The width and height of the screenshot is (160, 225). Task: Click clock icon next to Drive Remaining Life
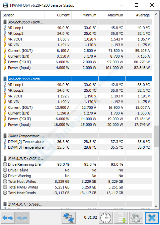click(x=5, y=164)
